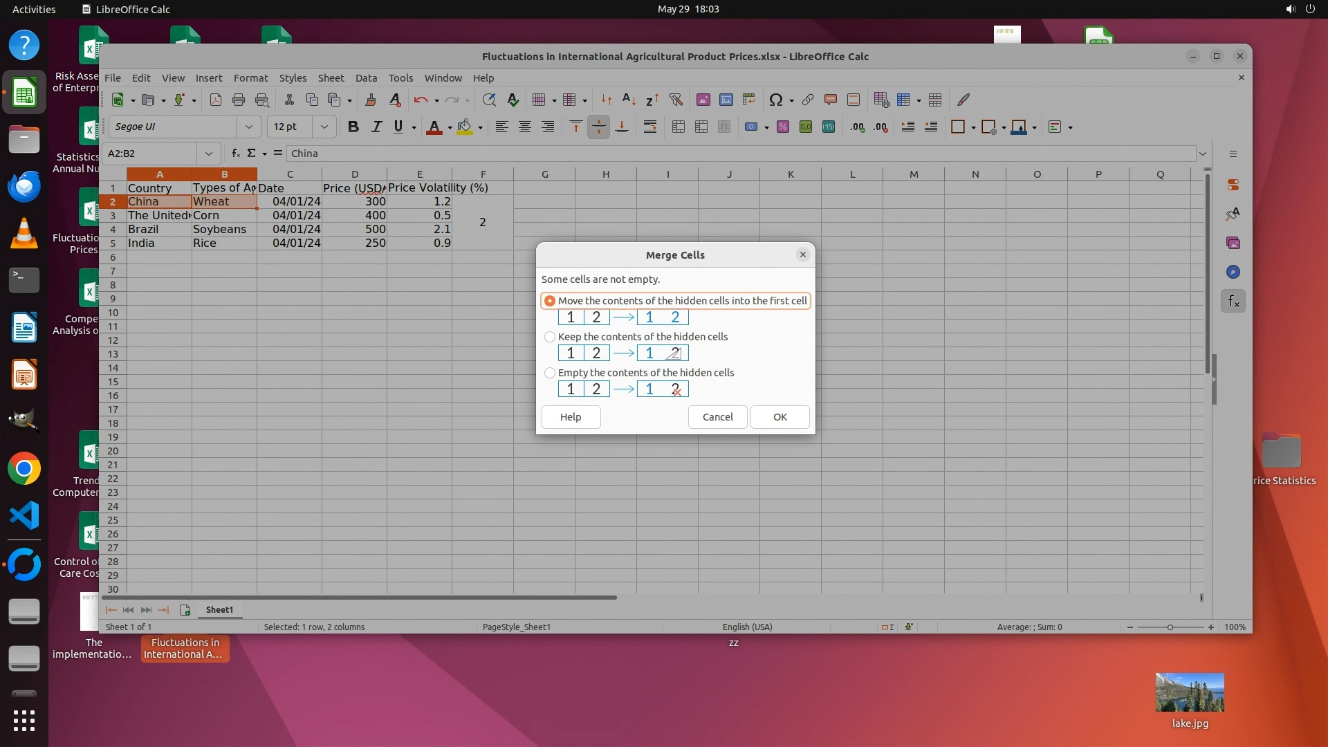Open the Name Box dropdown arrow

[x=208, y=154]
